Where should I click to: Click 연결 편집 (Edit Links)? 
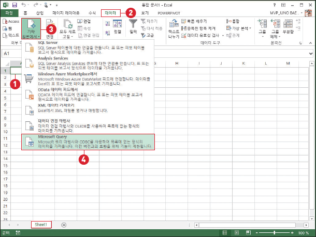[x=89, y=35]
